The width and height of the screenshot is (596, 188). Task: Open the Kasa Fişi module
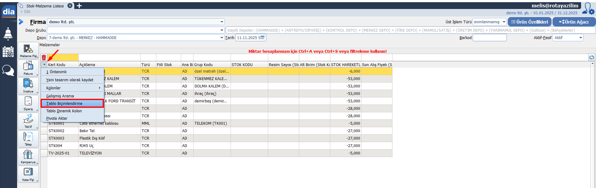click(28, 174)
